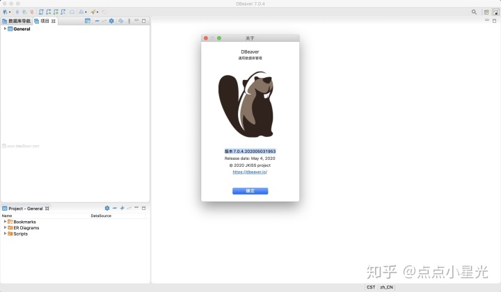This screenshot has height=292, width=501.
Task: Select the Bookmarks folder
Action: 22,222
